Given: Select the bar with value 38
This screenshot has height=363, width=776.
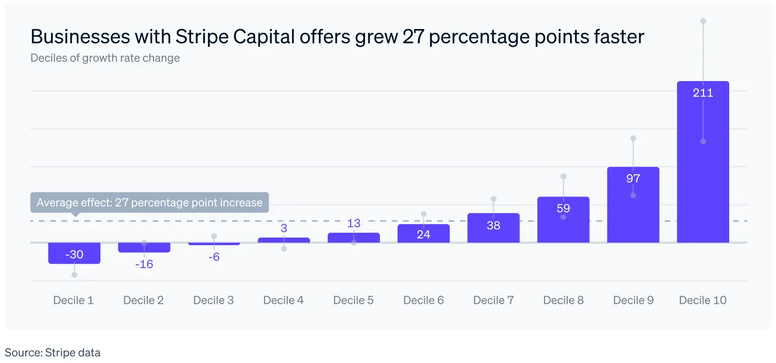Looking at the screenshot, I should 494,229.
